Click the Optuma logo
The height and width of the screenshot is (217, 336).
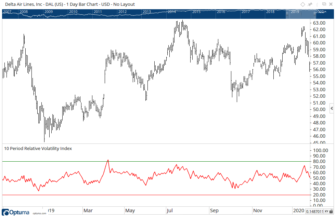15,212
